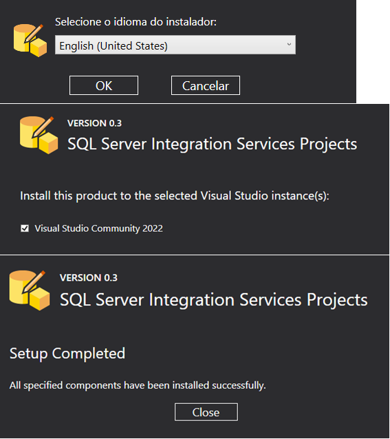Select the Cancelar button
This screenshot has width=390, height=439.
tap(206, 85)
